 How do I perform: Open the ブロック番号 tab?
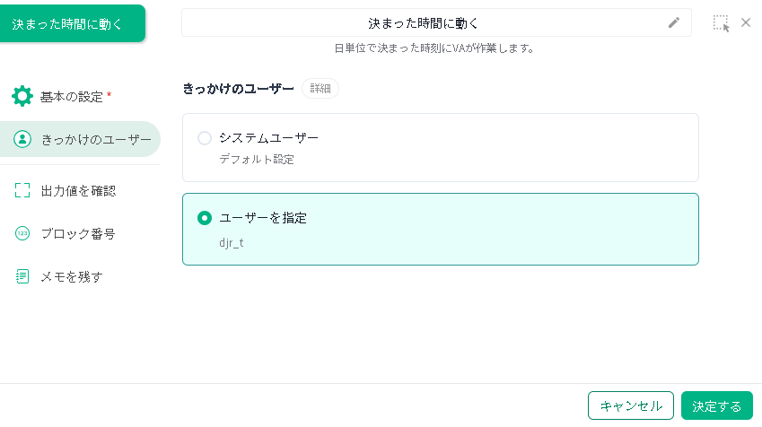click(x=78, y=233)
